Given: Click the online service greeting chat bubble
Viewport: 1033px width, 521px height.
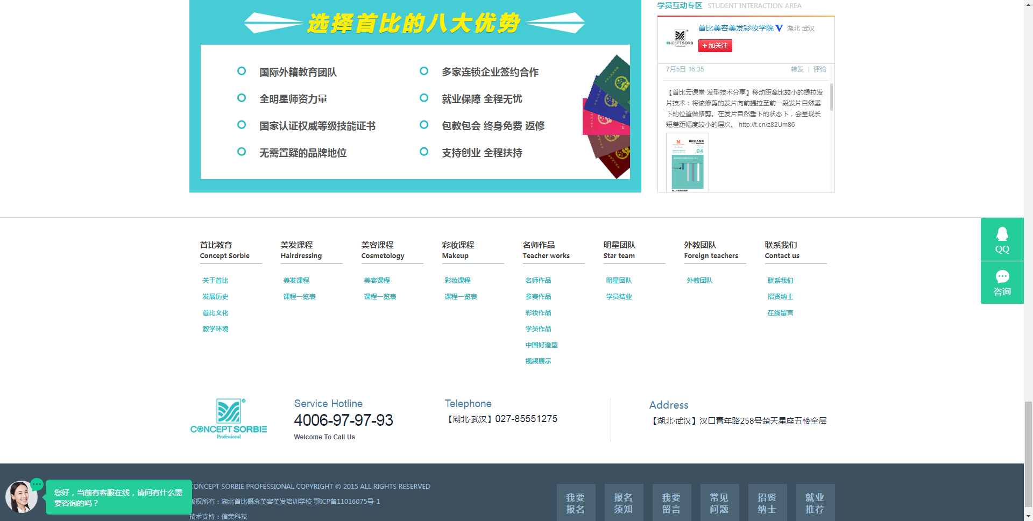Looking at the screenshot, I should click(118, 497).
